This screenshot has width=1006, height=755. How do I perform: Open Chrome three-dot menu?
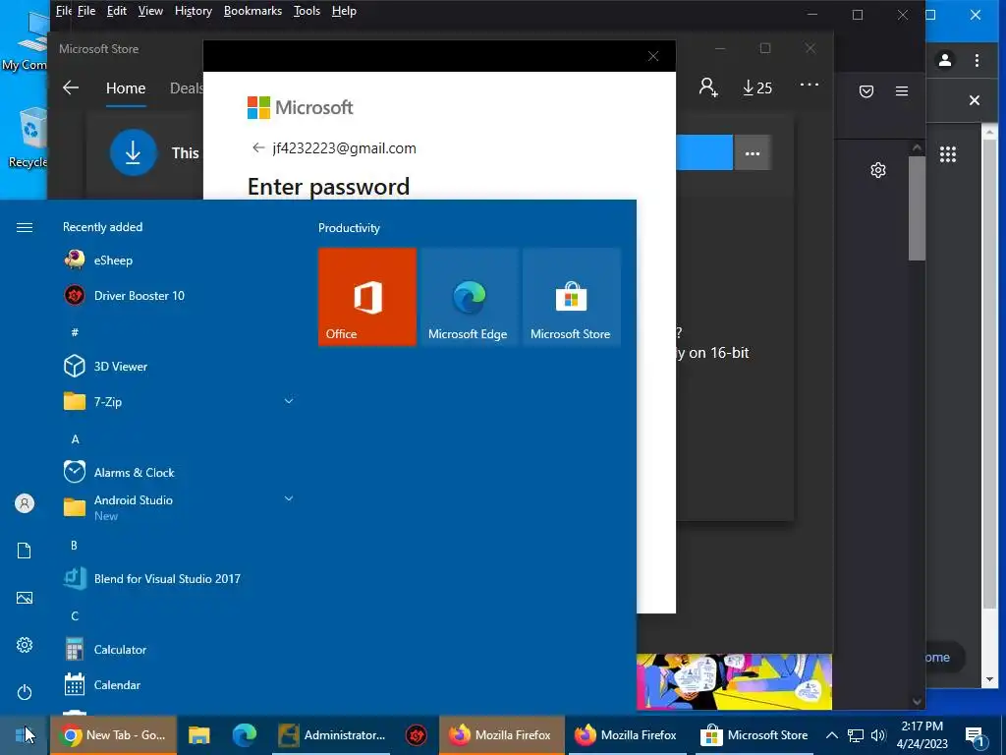click(977, 60)
